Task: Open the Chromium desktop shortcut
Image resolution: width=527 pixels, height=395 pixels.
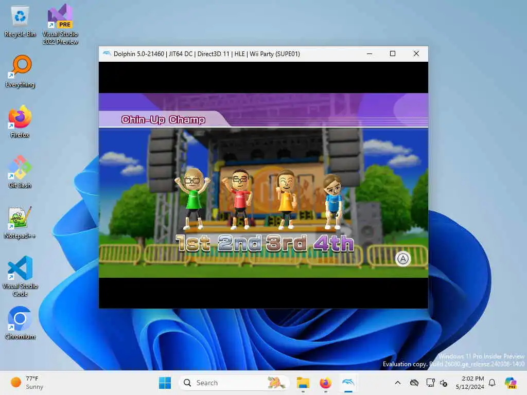Action: 20,323
